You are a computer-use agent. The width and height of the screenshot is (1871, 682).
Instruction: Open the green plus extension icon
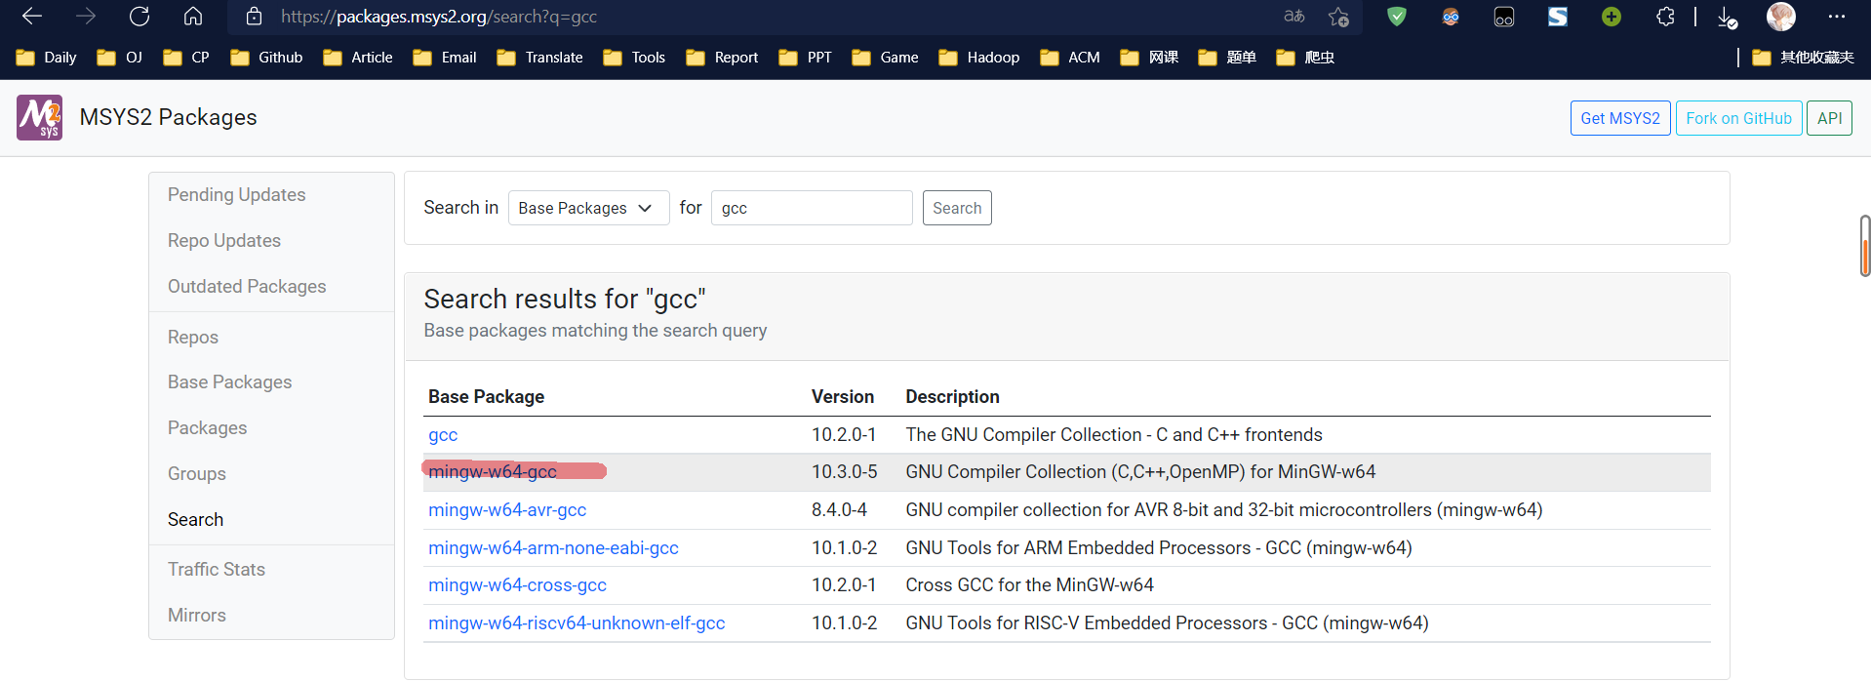(1612, 17)
